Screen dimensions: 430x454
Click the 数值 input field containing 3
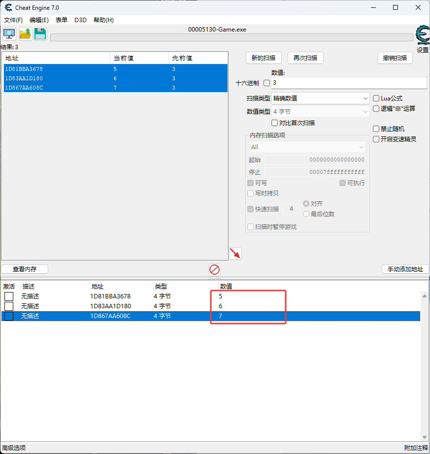tap(349, 83)
